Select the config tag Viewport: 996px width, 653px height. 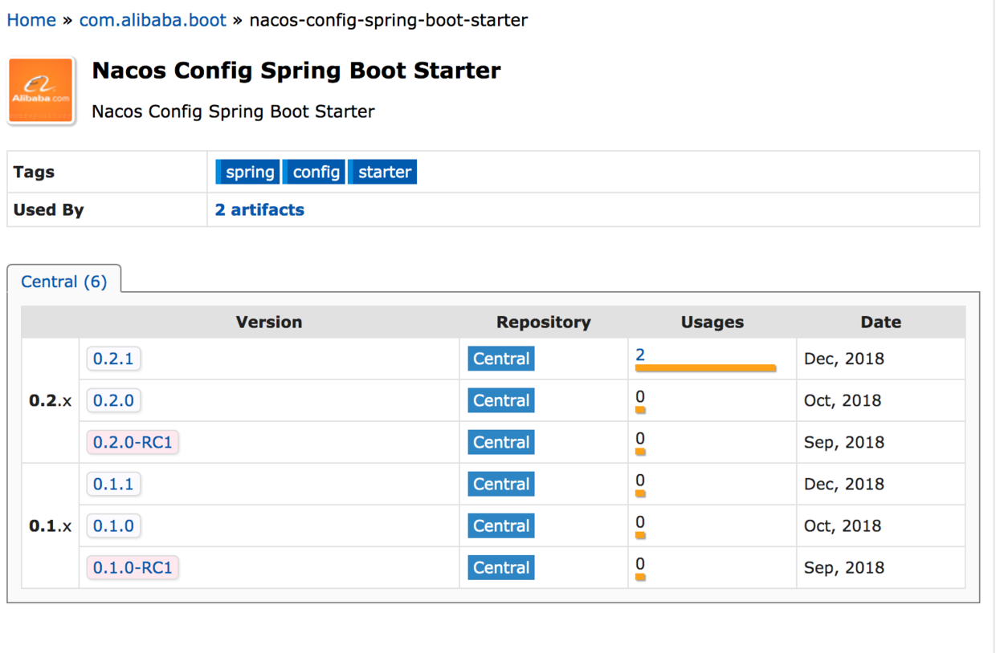coord(315,172)
